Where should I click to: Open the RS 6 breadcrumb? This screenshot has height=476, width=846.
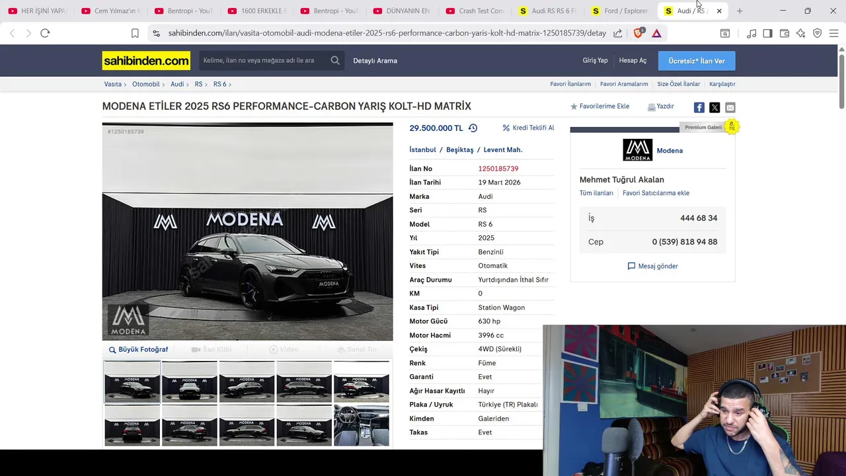(x=219, y=84)
